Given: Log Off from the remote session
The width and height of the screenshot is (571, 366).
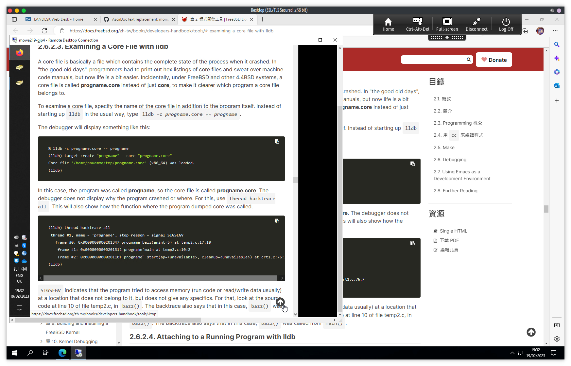Looking at the screenshot, I should click(506, 25).
